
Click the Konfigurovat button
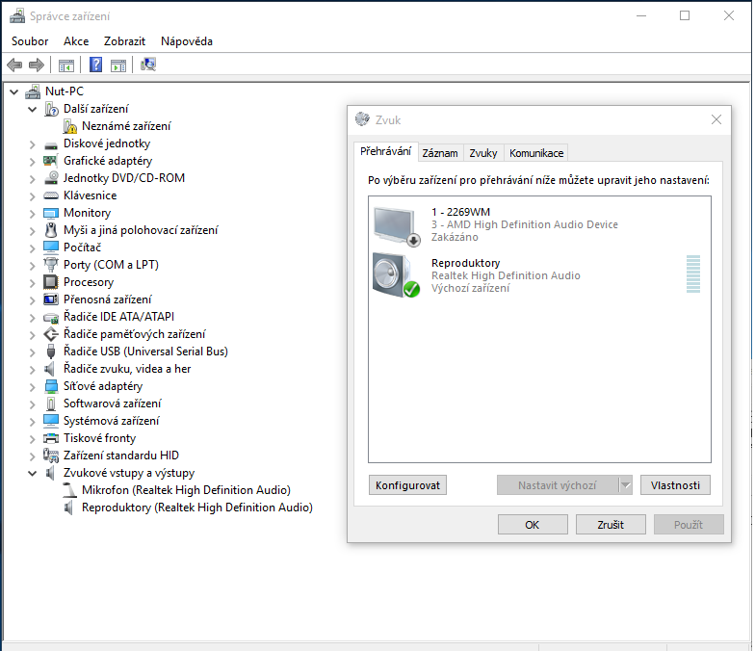click(x=408, y=485)
